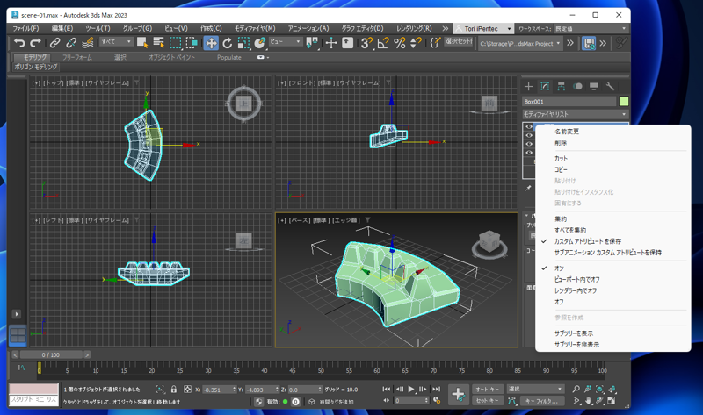This screenshot has width=703, height=415.
Task: Toggle the checked オン option in context menu
Action: 559,268
